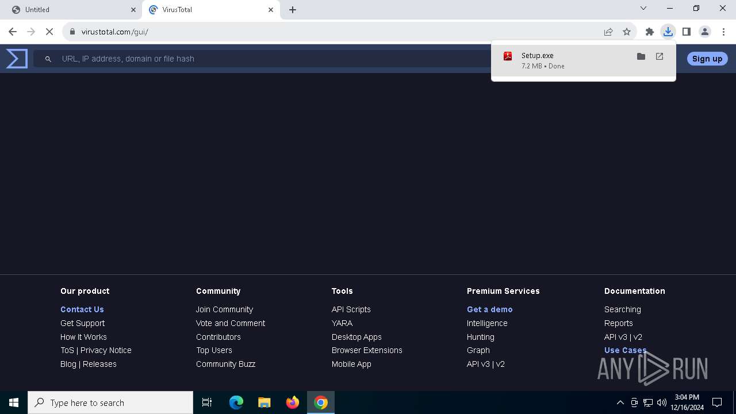
Task: Open a new Chrome tab
Action: 293,10
